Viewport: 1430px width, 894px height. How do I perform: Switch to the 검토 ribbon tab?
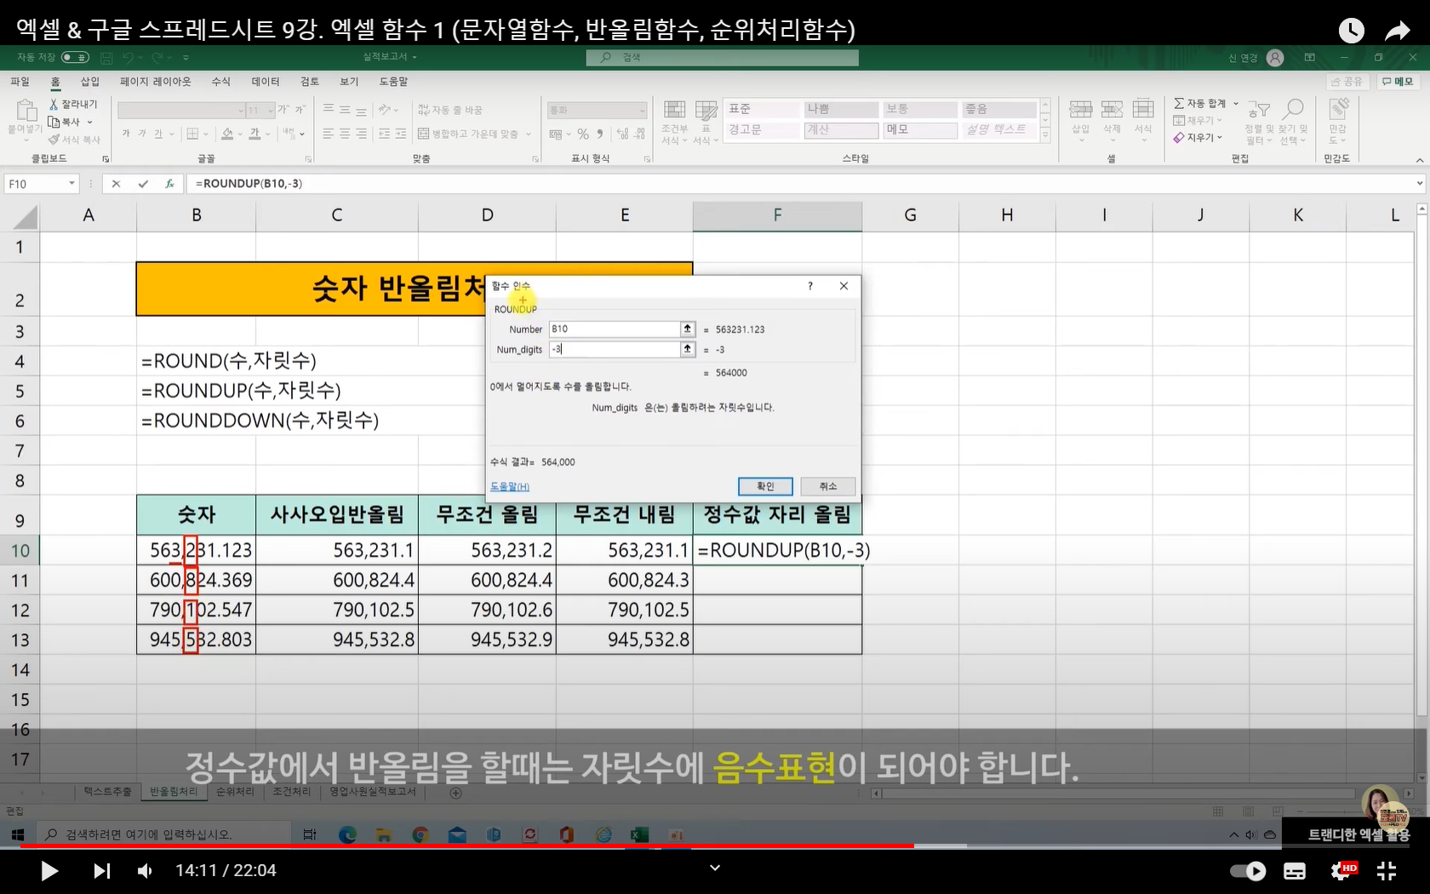310,82
